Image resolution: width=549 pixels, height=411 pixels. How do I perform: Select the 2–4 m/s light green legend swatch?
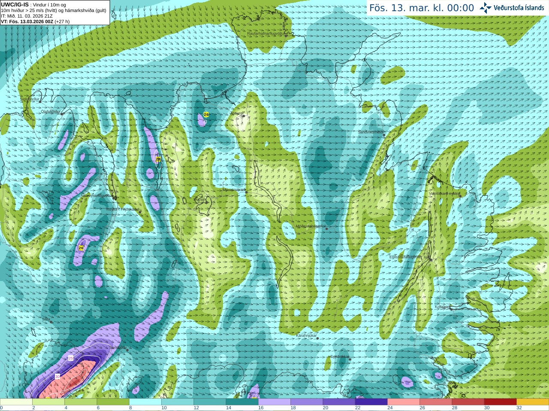48,402
